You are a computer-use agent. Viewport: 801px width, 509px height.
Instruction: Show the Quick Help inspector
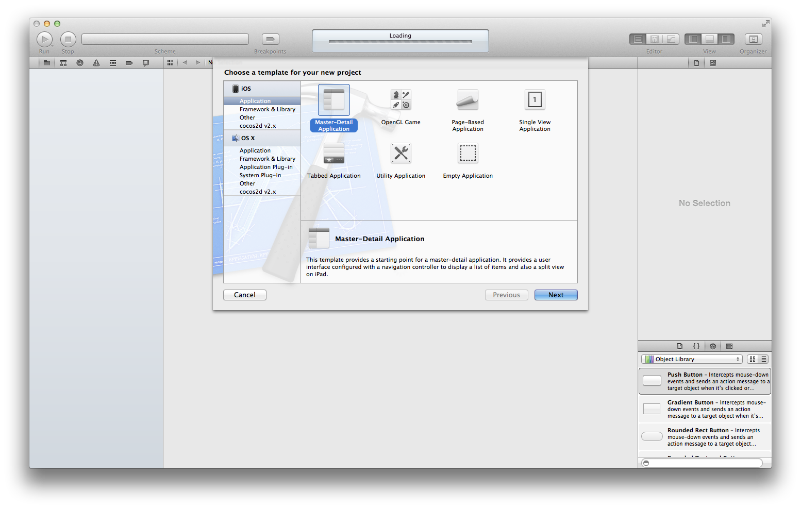click(713, 63)
